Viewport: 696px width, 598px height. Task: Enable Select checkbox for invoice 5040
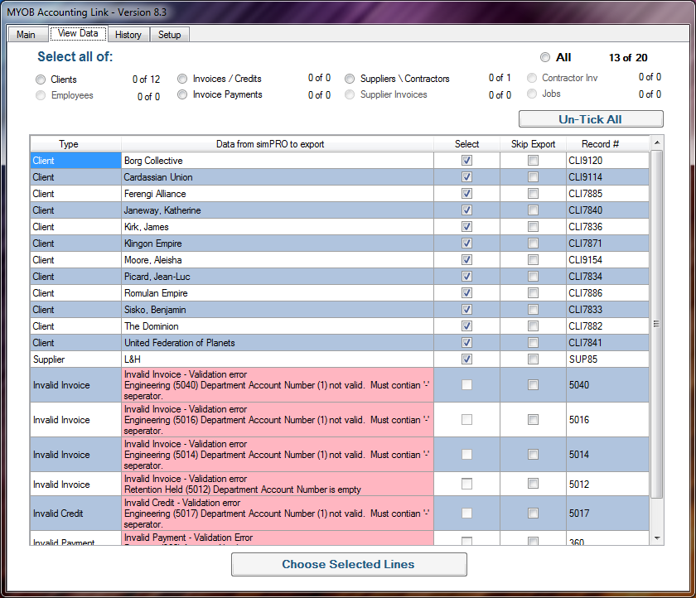(466, 384)
